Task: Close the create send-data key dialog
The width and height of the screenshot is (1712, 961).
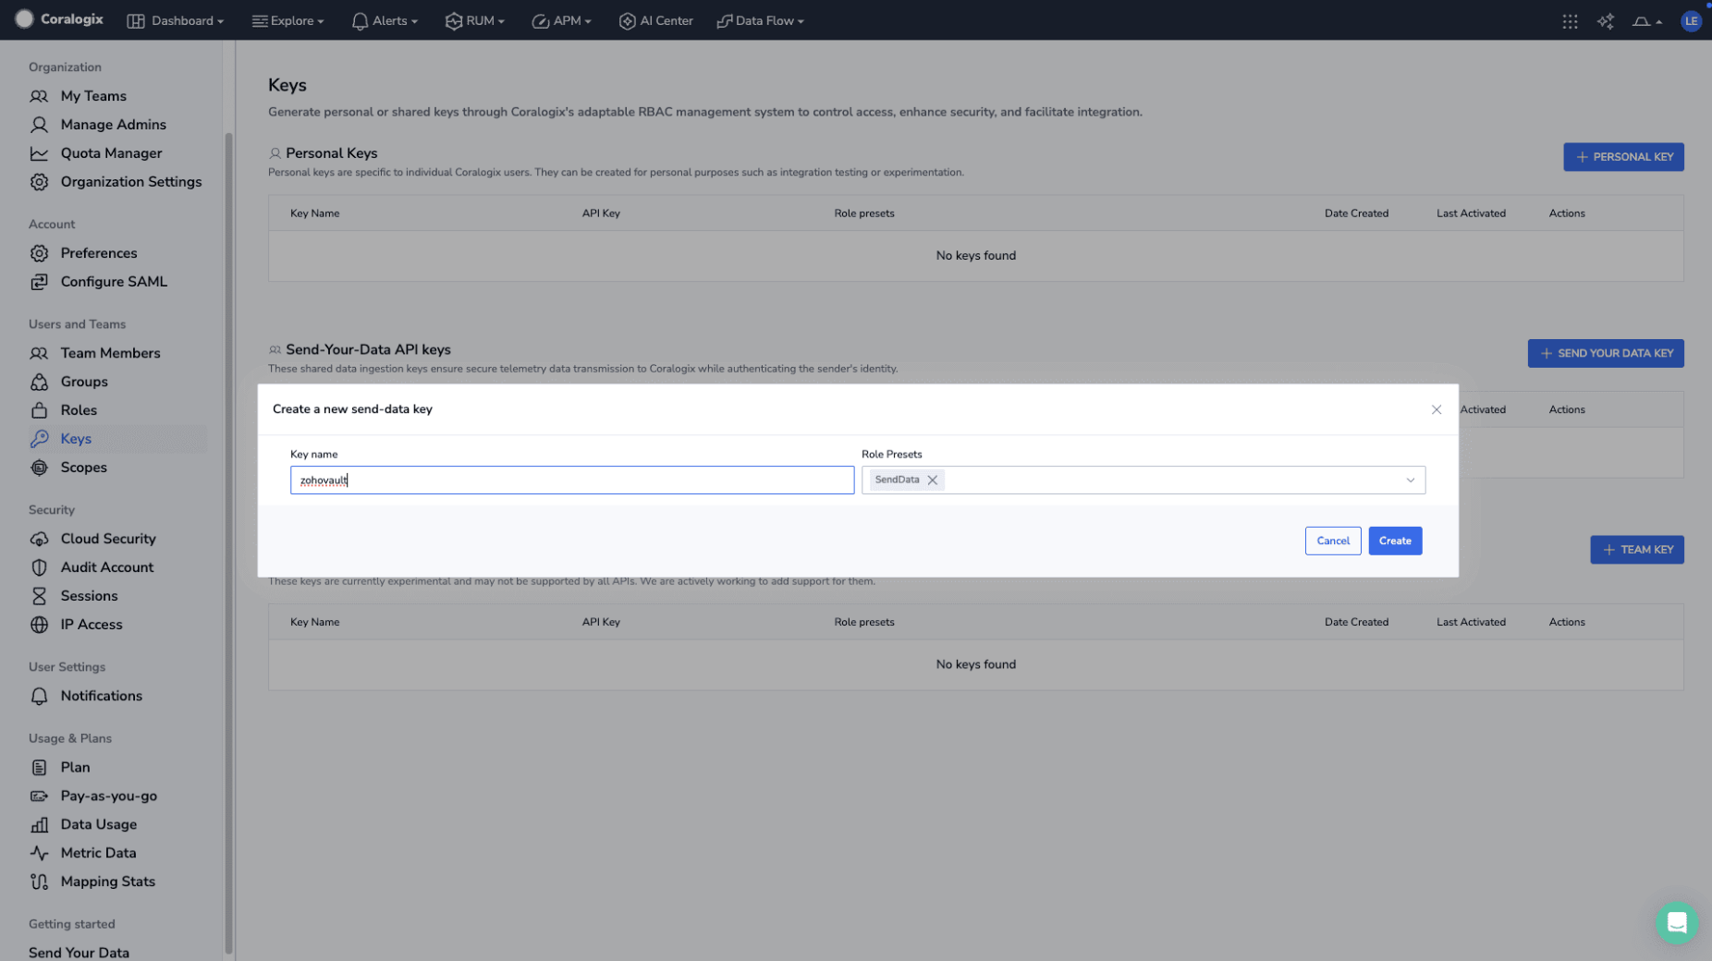Action: pos(1436,409)
